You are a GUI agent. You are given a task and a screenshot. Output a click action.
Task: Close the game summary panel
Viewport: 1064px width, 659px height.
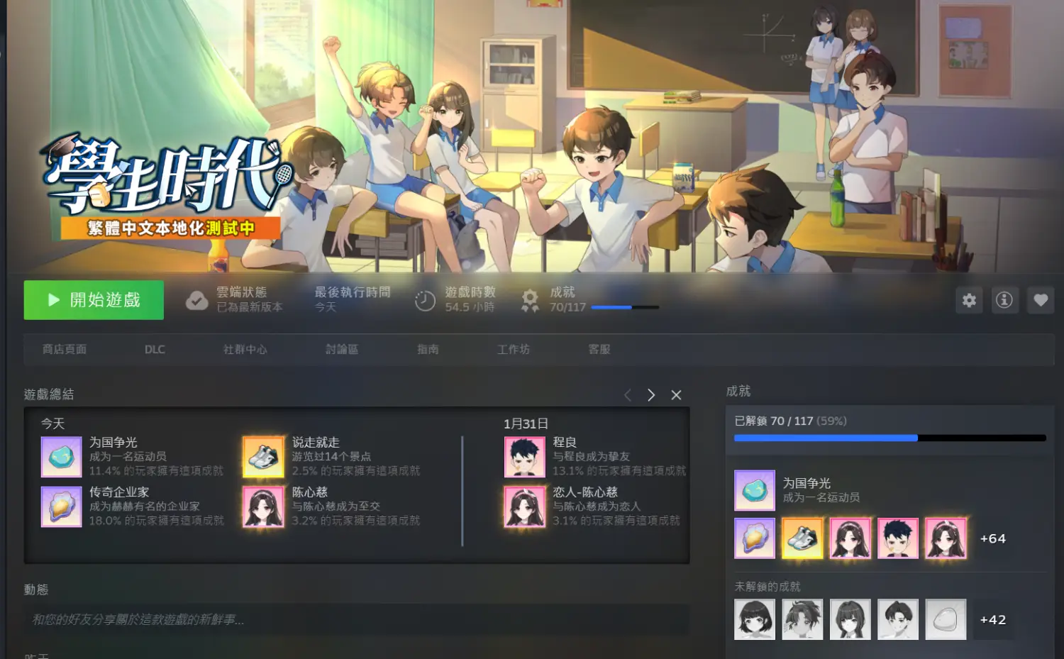676,395
